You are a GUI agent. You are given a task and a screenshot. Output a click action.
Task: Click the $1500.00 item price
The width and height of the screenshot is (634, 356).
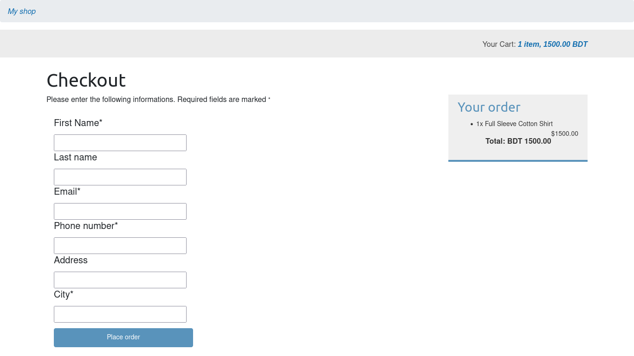[565, 133]
